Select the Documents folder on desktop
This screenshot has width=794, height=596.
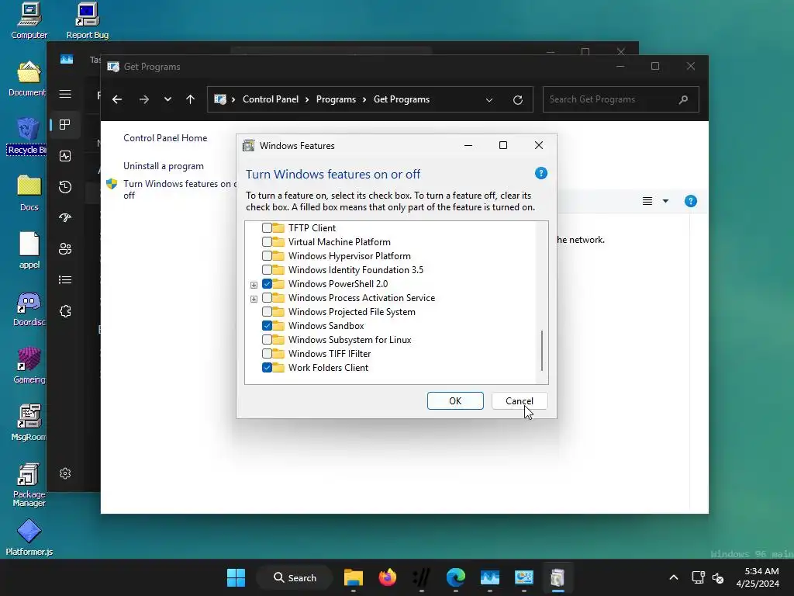click(x=29, y=78)
